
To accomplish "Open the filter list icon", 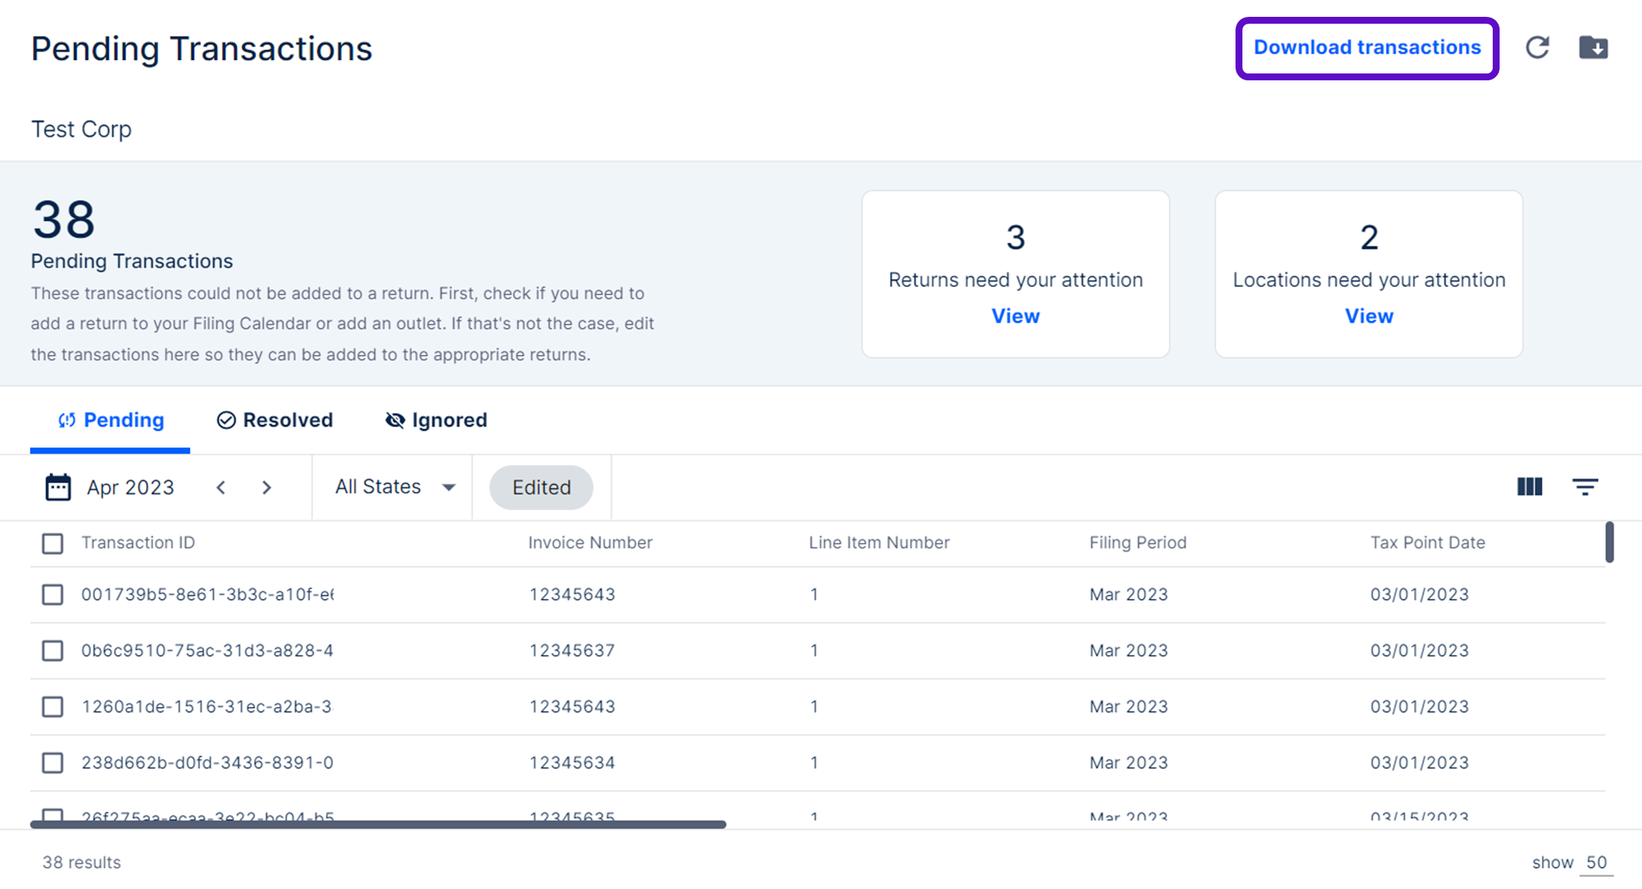I will tap(1585, 487).
